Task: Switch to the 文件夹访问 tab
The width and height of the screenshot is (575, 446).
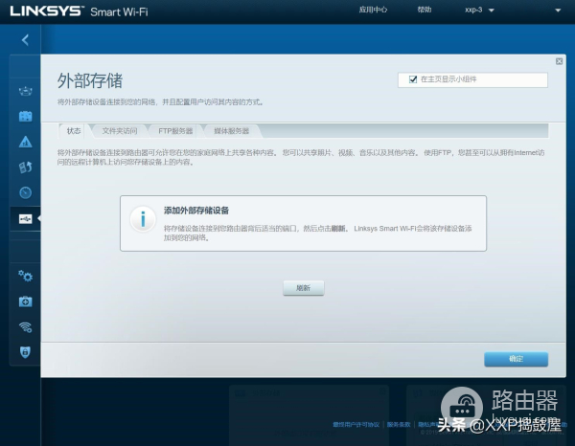Action: tap(120, 131)
